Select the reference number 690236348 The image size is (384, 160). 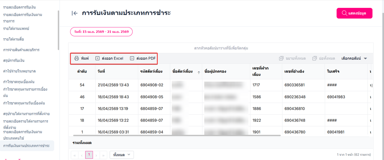click(x=295, y=97)
